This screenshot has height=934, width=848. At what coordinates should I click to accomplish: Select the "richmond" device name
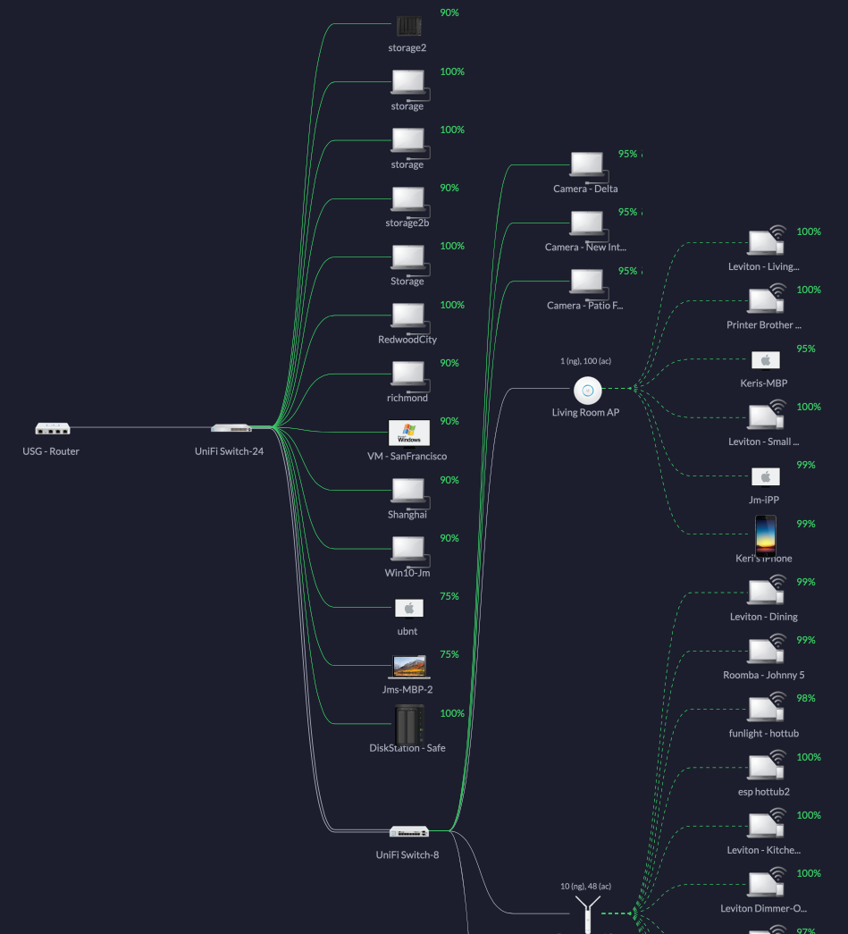[x=407, y=399]
